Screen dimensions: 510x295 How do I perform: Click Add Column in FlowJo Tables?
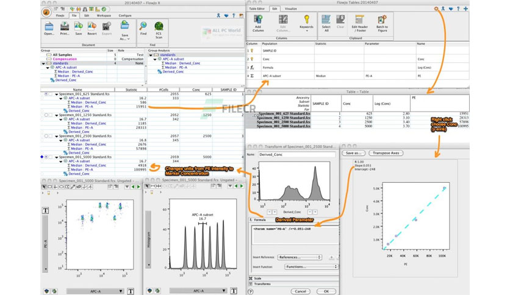tap(258, 23)
